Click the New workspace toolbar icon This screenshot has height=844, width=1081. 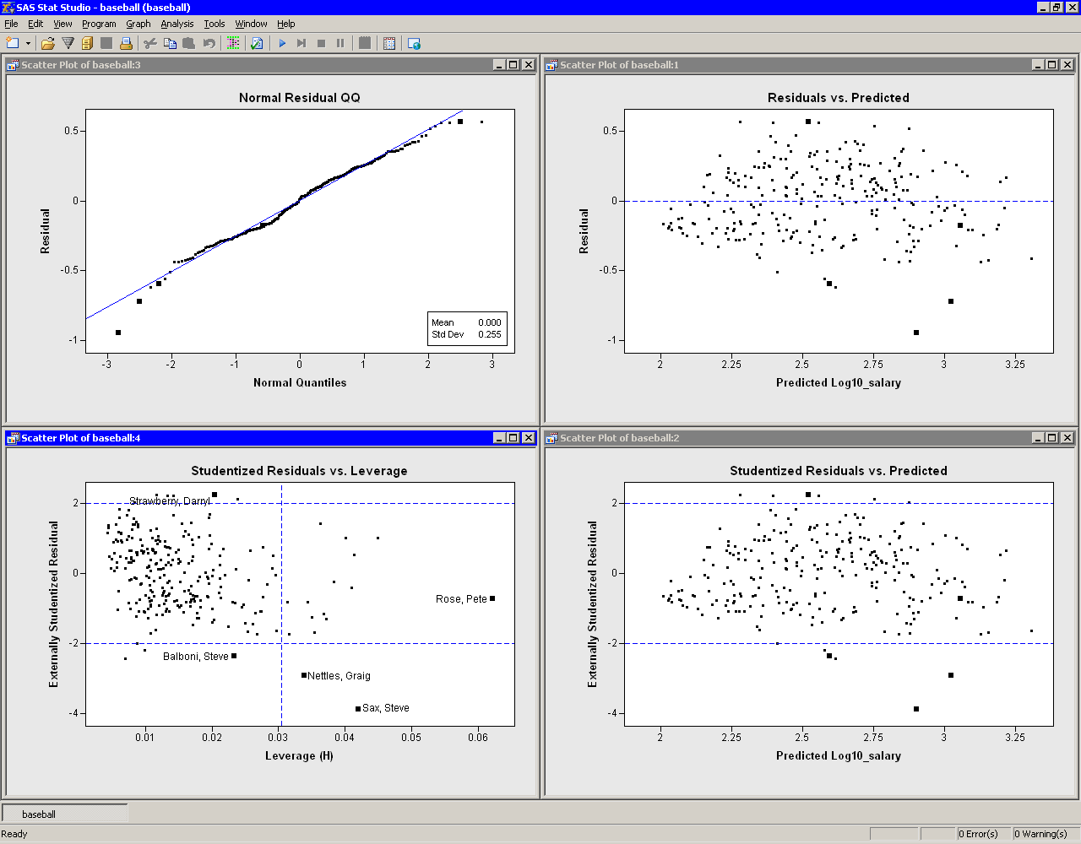12,43
